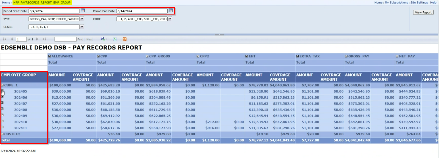Select the $39,000.00 allowance cell for 202405
This screenshot has height=158, width=439.
coord(60,91)
